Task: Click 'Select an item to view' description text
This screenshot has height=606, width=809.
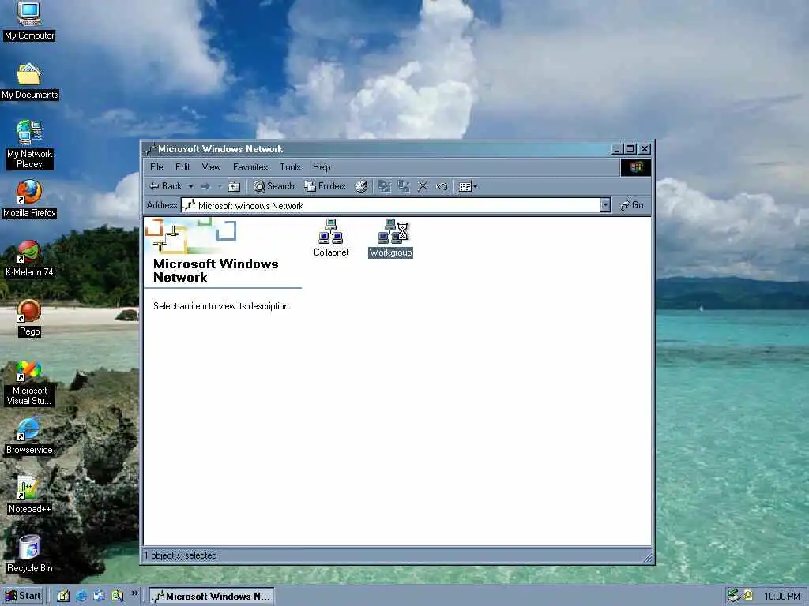Action: pos(222,306)
